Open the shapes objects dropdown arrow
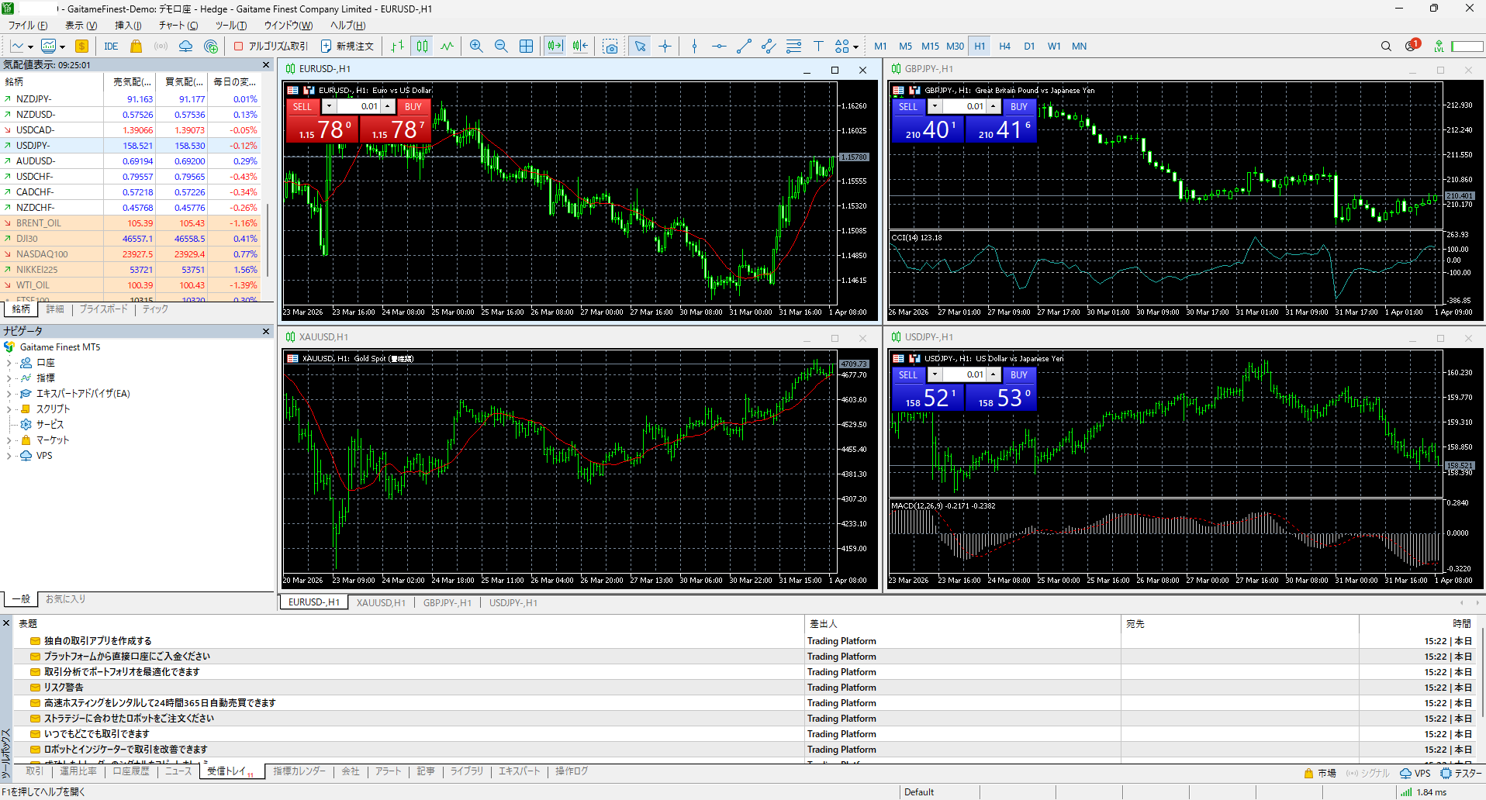This screenshot has width=1486, height=800. tap(855, 47)
